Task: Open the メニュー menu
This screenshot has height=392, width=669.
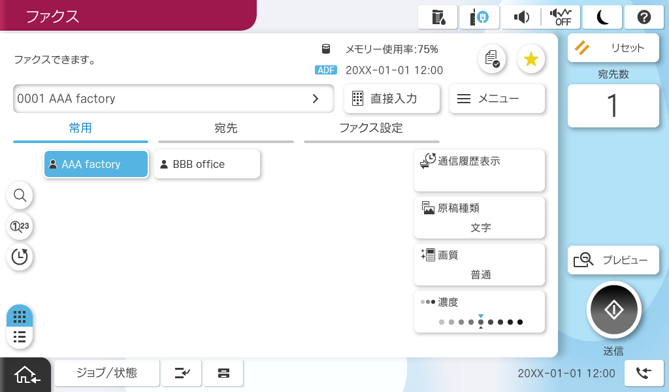Action: pos(497,99)
